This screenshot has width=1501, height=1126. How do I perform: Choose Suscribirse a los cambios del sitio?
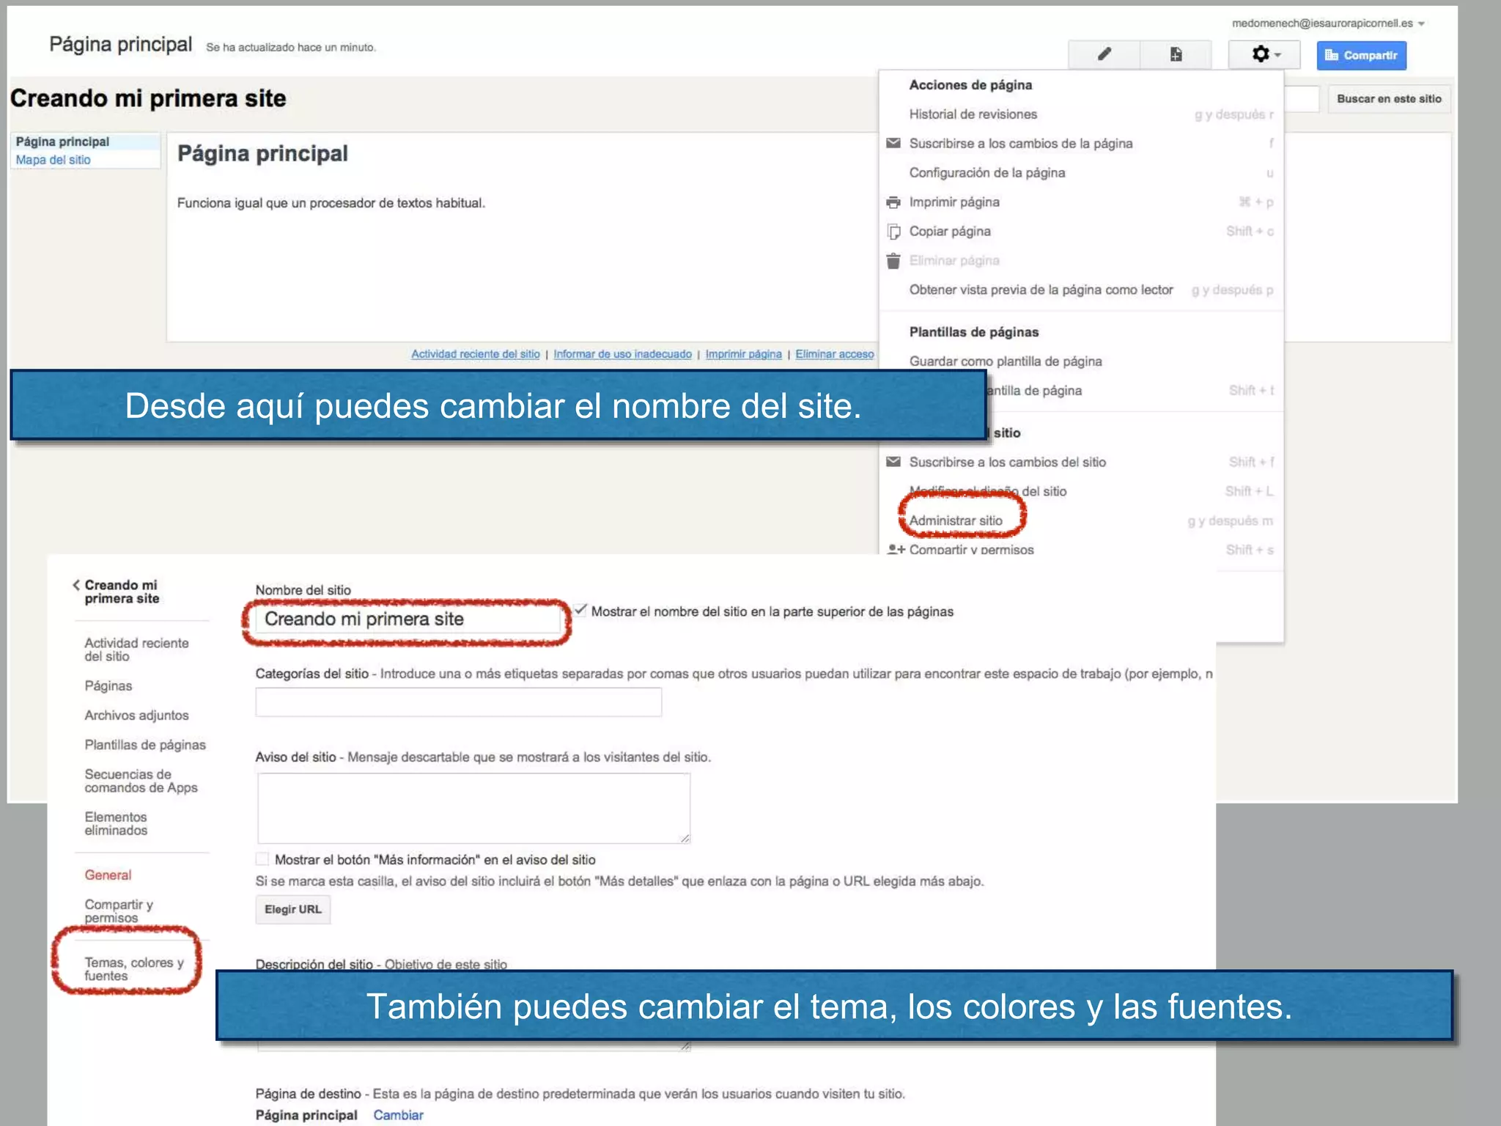(1007, 463)
